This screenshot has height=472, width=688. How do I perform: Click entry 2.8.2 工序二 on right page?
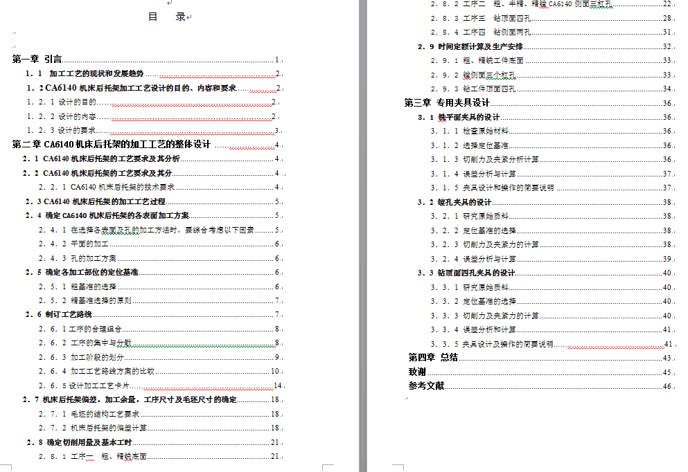coord(552,4)
